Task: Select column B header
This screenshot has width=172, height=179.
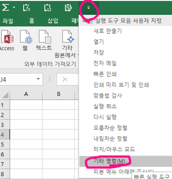Action: tap(59, 94)
